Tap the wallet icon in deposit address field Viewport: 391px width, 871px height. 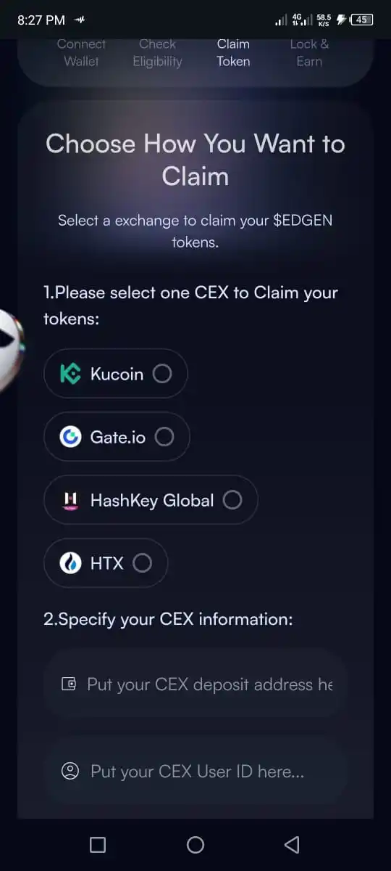(x=69, y=684)
